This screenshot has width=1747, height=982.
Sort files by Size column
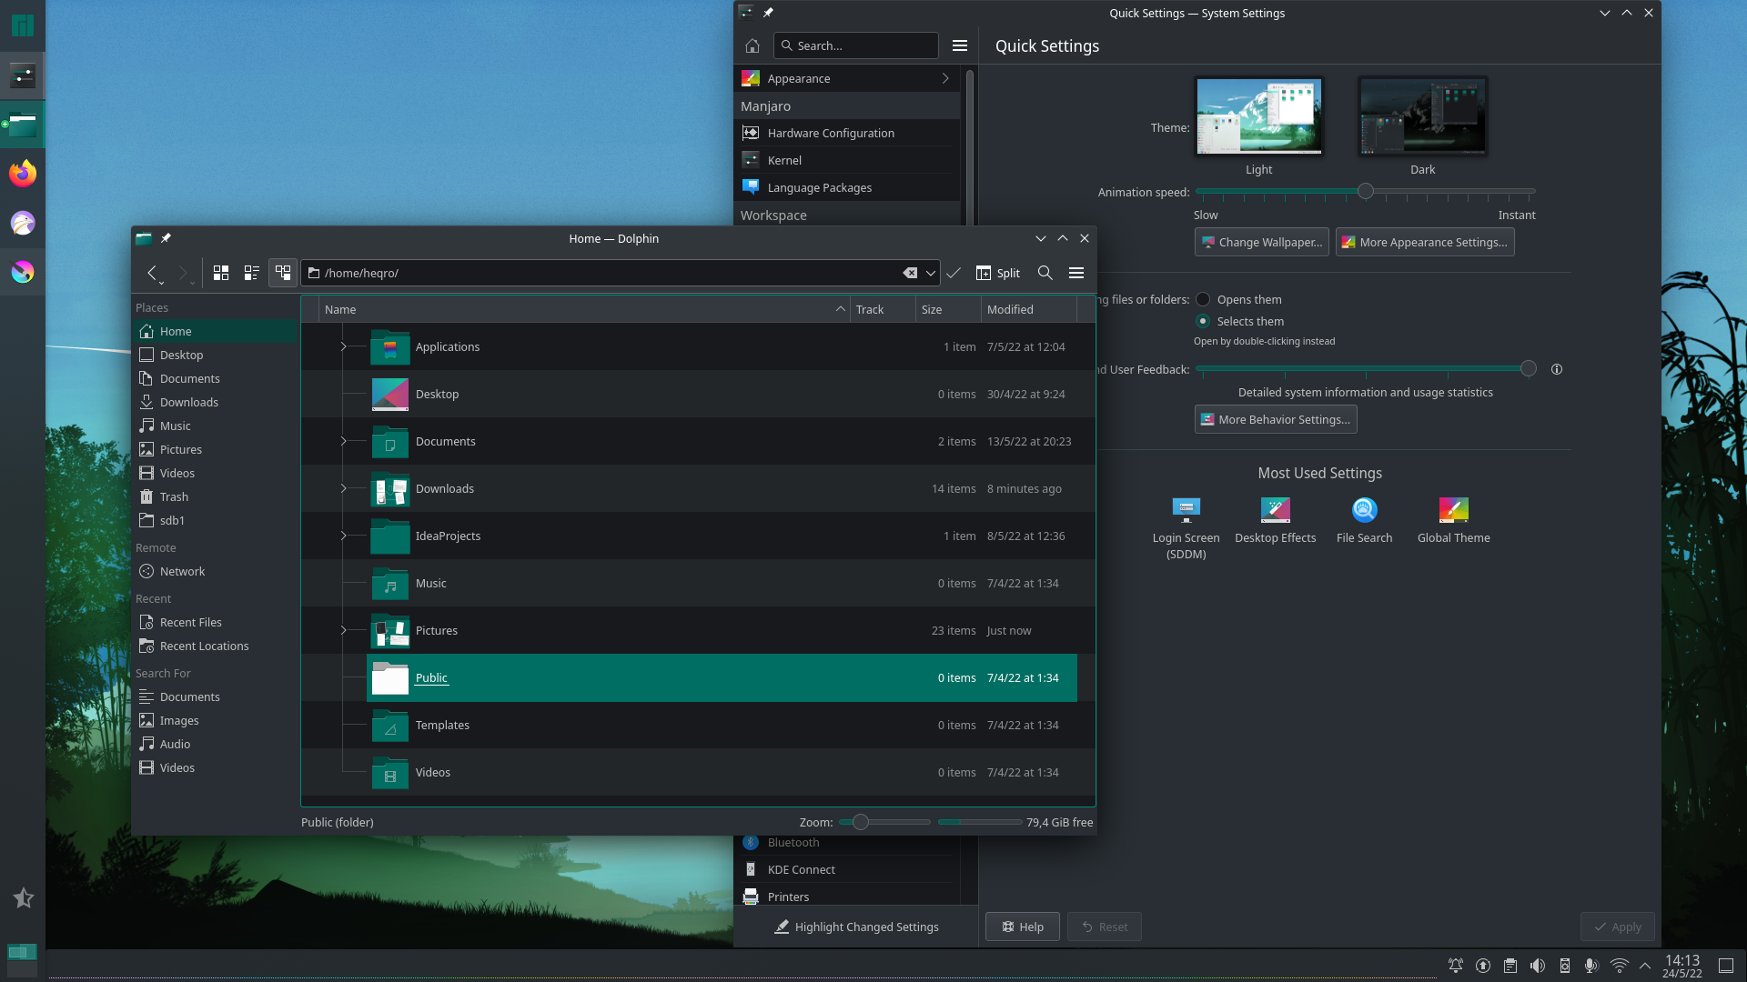(x=948, y=309)
